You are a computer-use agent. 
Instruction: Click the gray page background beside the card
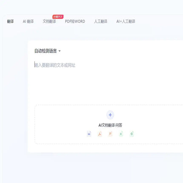click(x=14, y=99)
